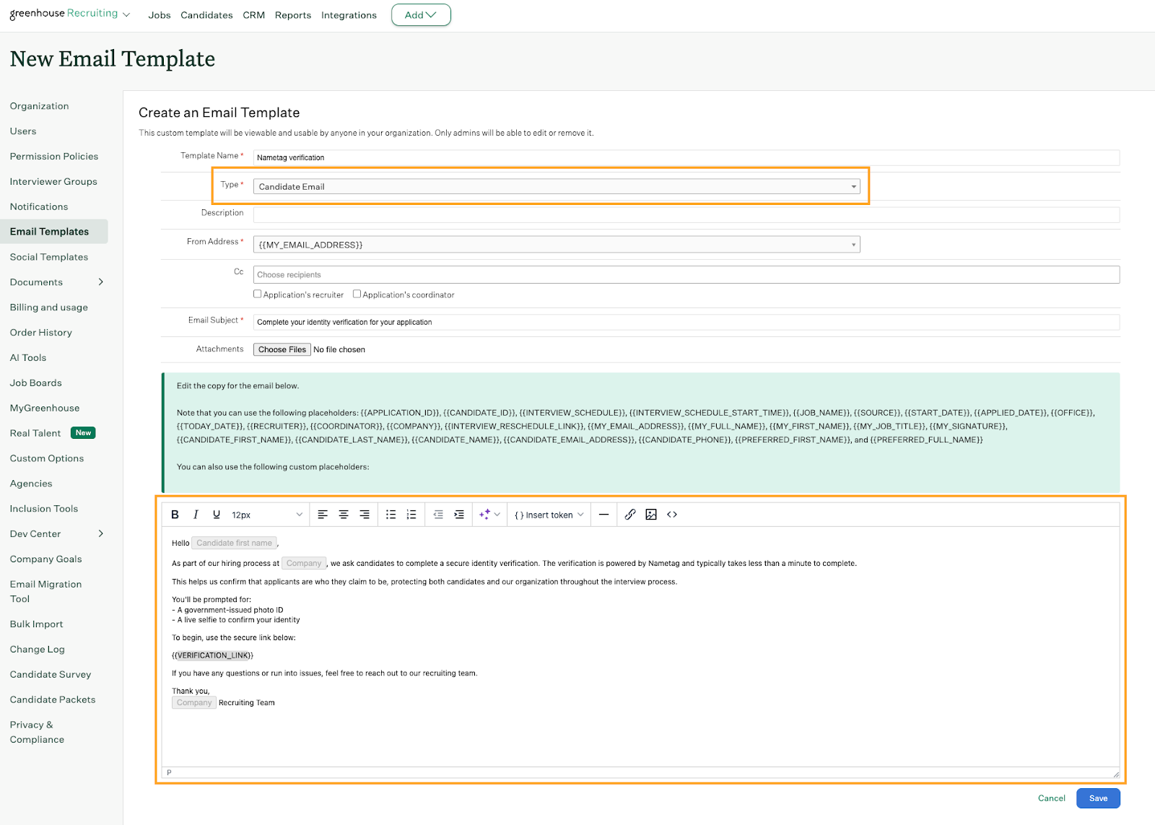This screenshot has height=825, width=1155.
Task: Center align the email text
Action: point(344,515)
